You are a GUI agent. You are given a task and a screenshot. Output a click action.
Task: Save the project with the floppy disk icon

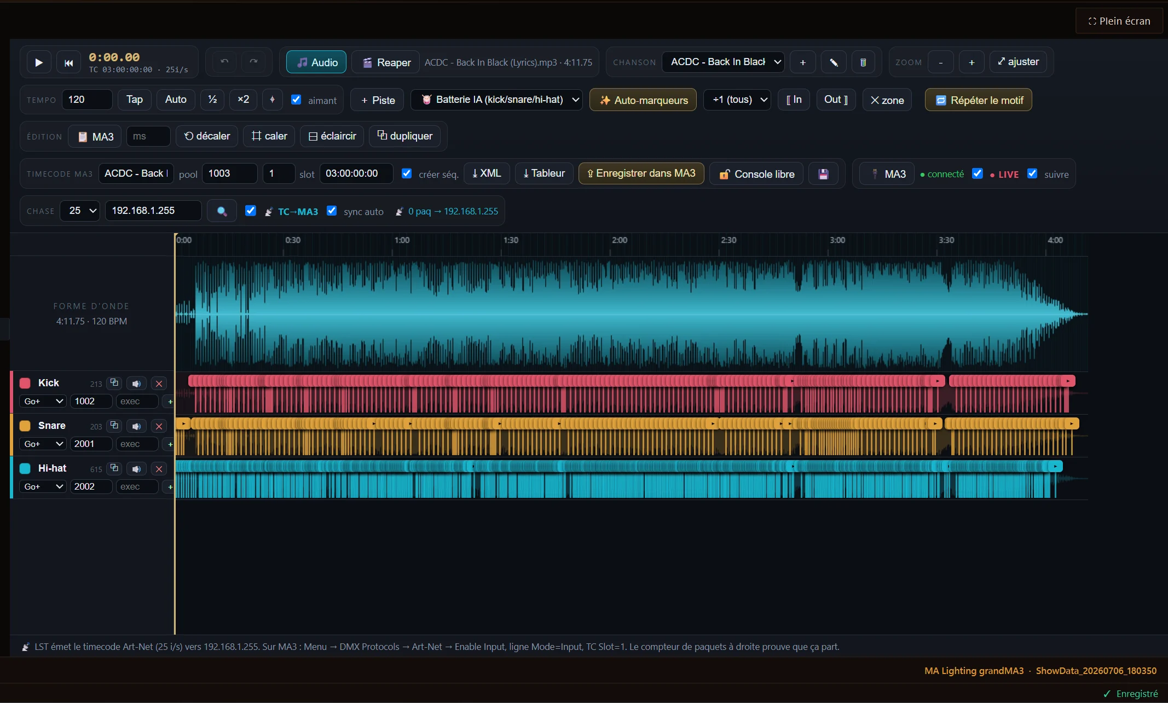pyautogui.click(x=823, y=174)
